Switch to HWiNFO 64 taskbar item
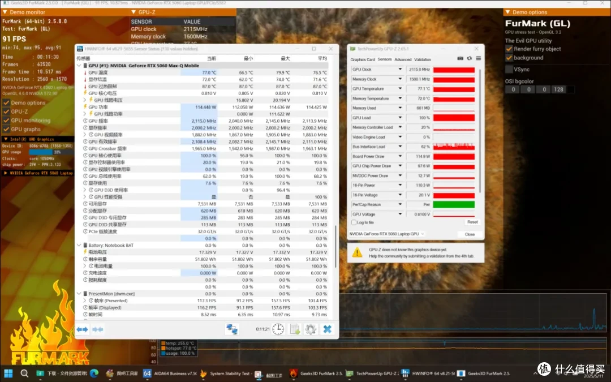The width and height of the screenshot is (611, 382). [428, 374]
